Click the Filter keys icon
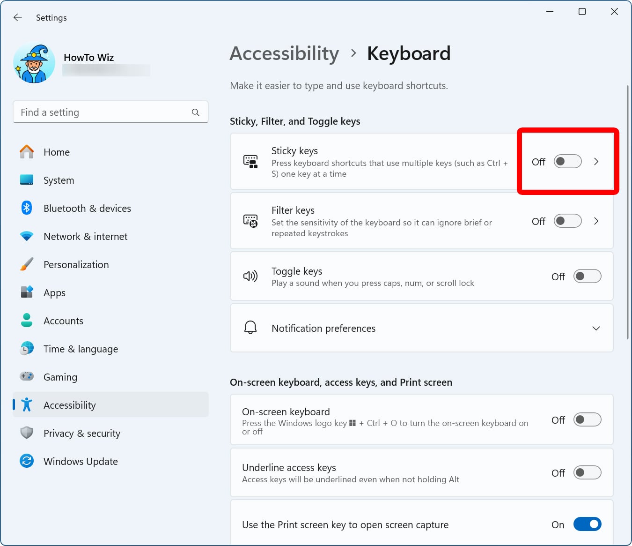Viewport: 632px width, 546px height. tap(250, 221)
